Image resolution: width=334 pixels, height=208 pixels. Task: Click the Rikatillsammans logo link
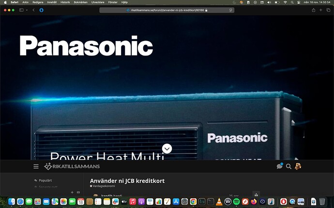coord(72,166)
